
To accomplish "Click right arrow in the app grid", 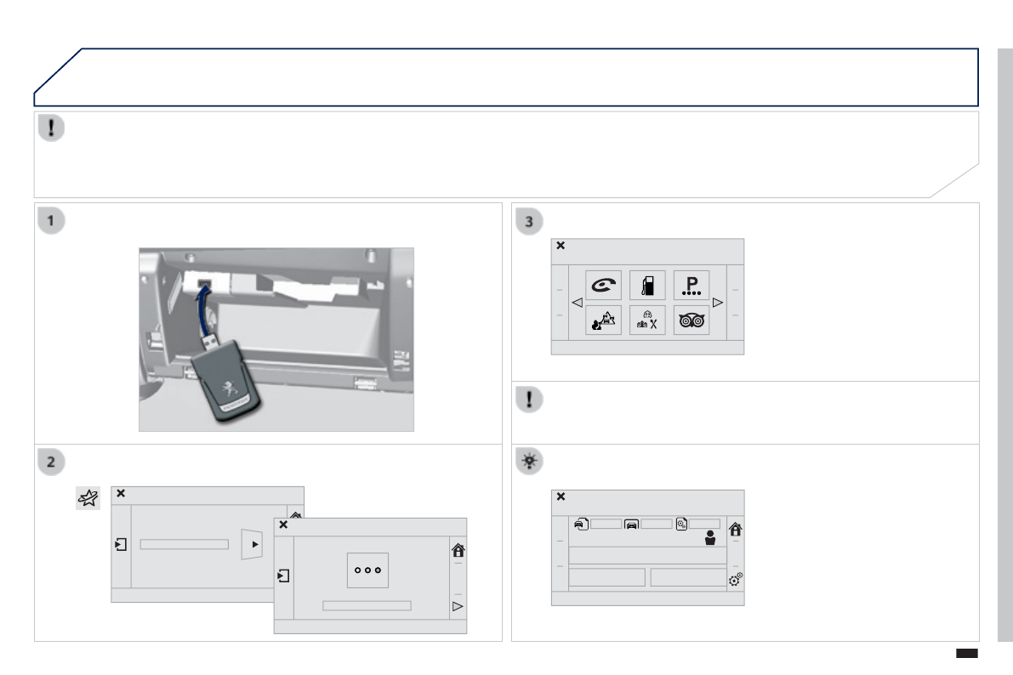I will point(718,303).
